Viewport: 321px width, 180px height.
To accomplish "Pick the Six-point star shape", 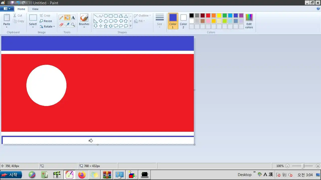I will (x=111, y=26).
